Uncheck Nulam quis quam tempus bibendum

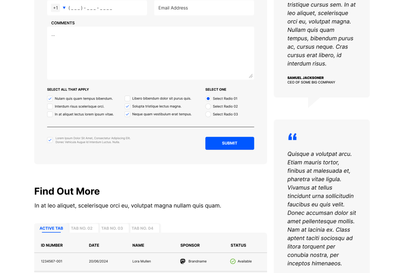pyautogui.click(x=50, y=98)
